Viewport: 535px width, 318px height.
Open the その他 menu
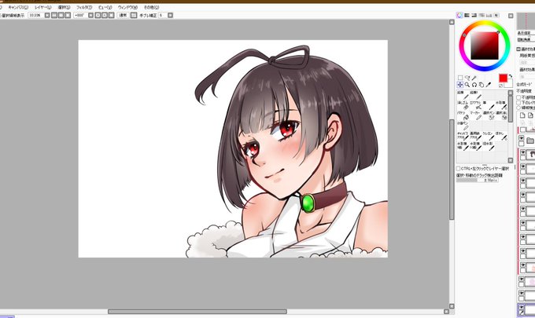(151, 7)
